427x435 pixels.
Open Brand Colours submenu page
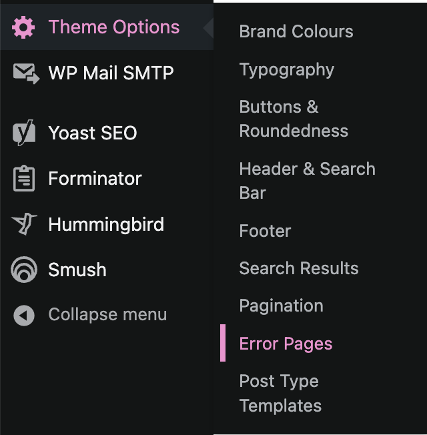coord(296,31)
